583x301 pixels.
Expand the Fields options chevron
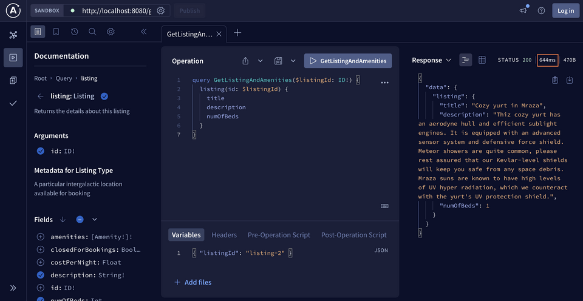coord(95,219)
